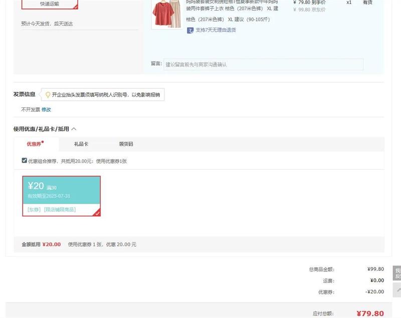Select the ¥20 满30 coupon card
Screen dimensions: 401x318
coord(61,191)
